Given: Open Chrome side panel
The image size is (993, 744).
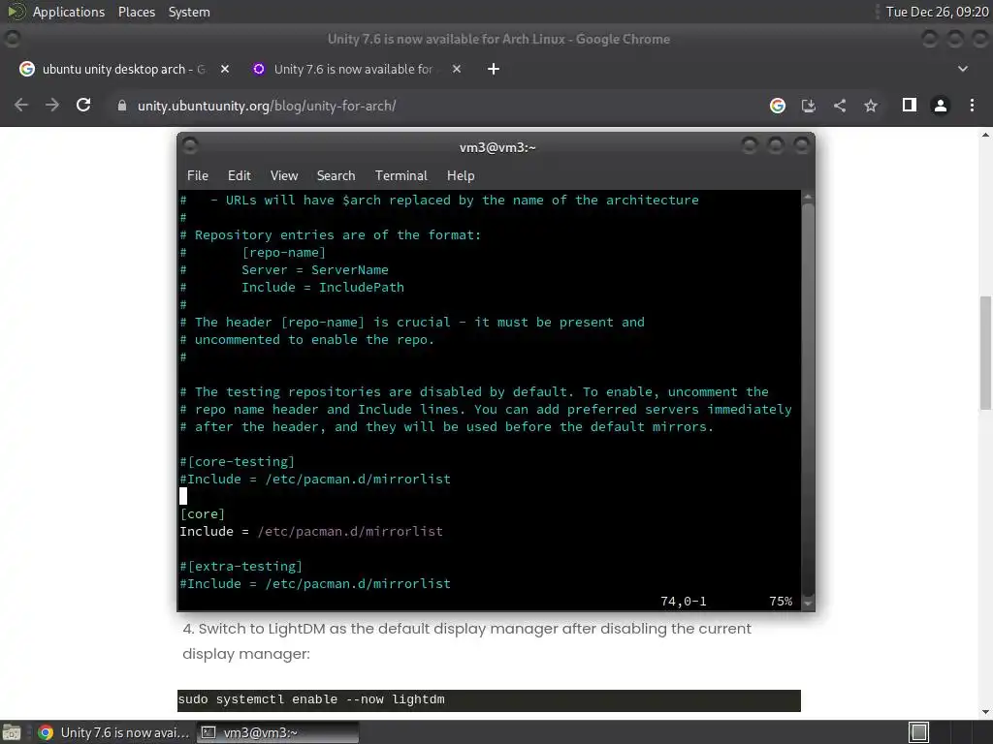Looking at the screenshot, I should (x=910, y=105).
